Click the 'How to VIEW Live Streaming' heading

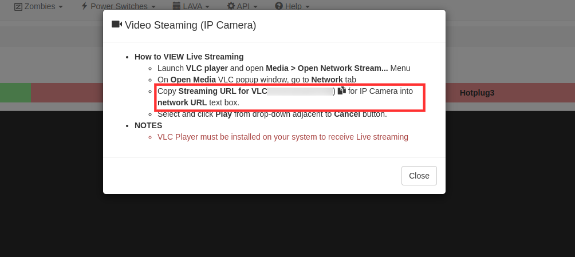tap(189, 57)
